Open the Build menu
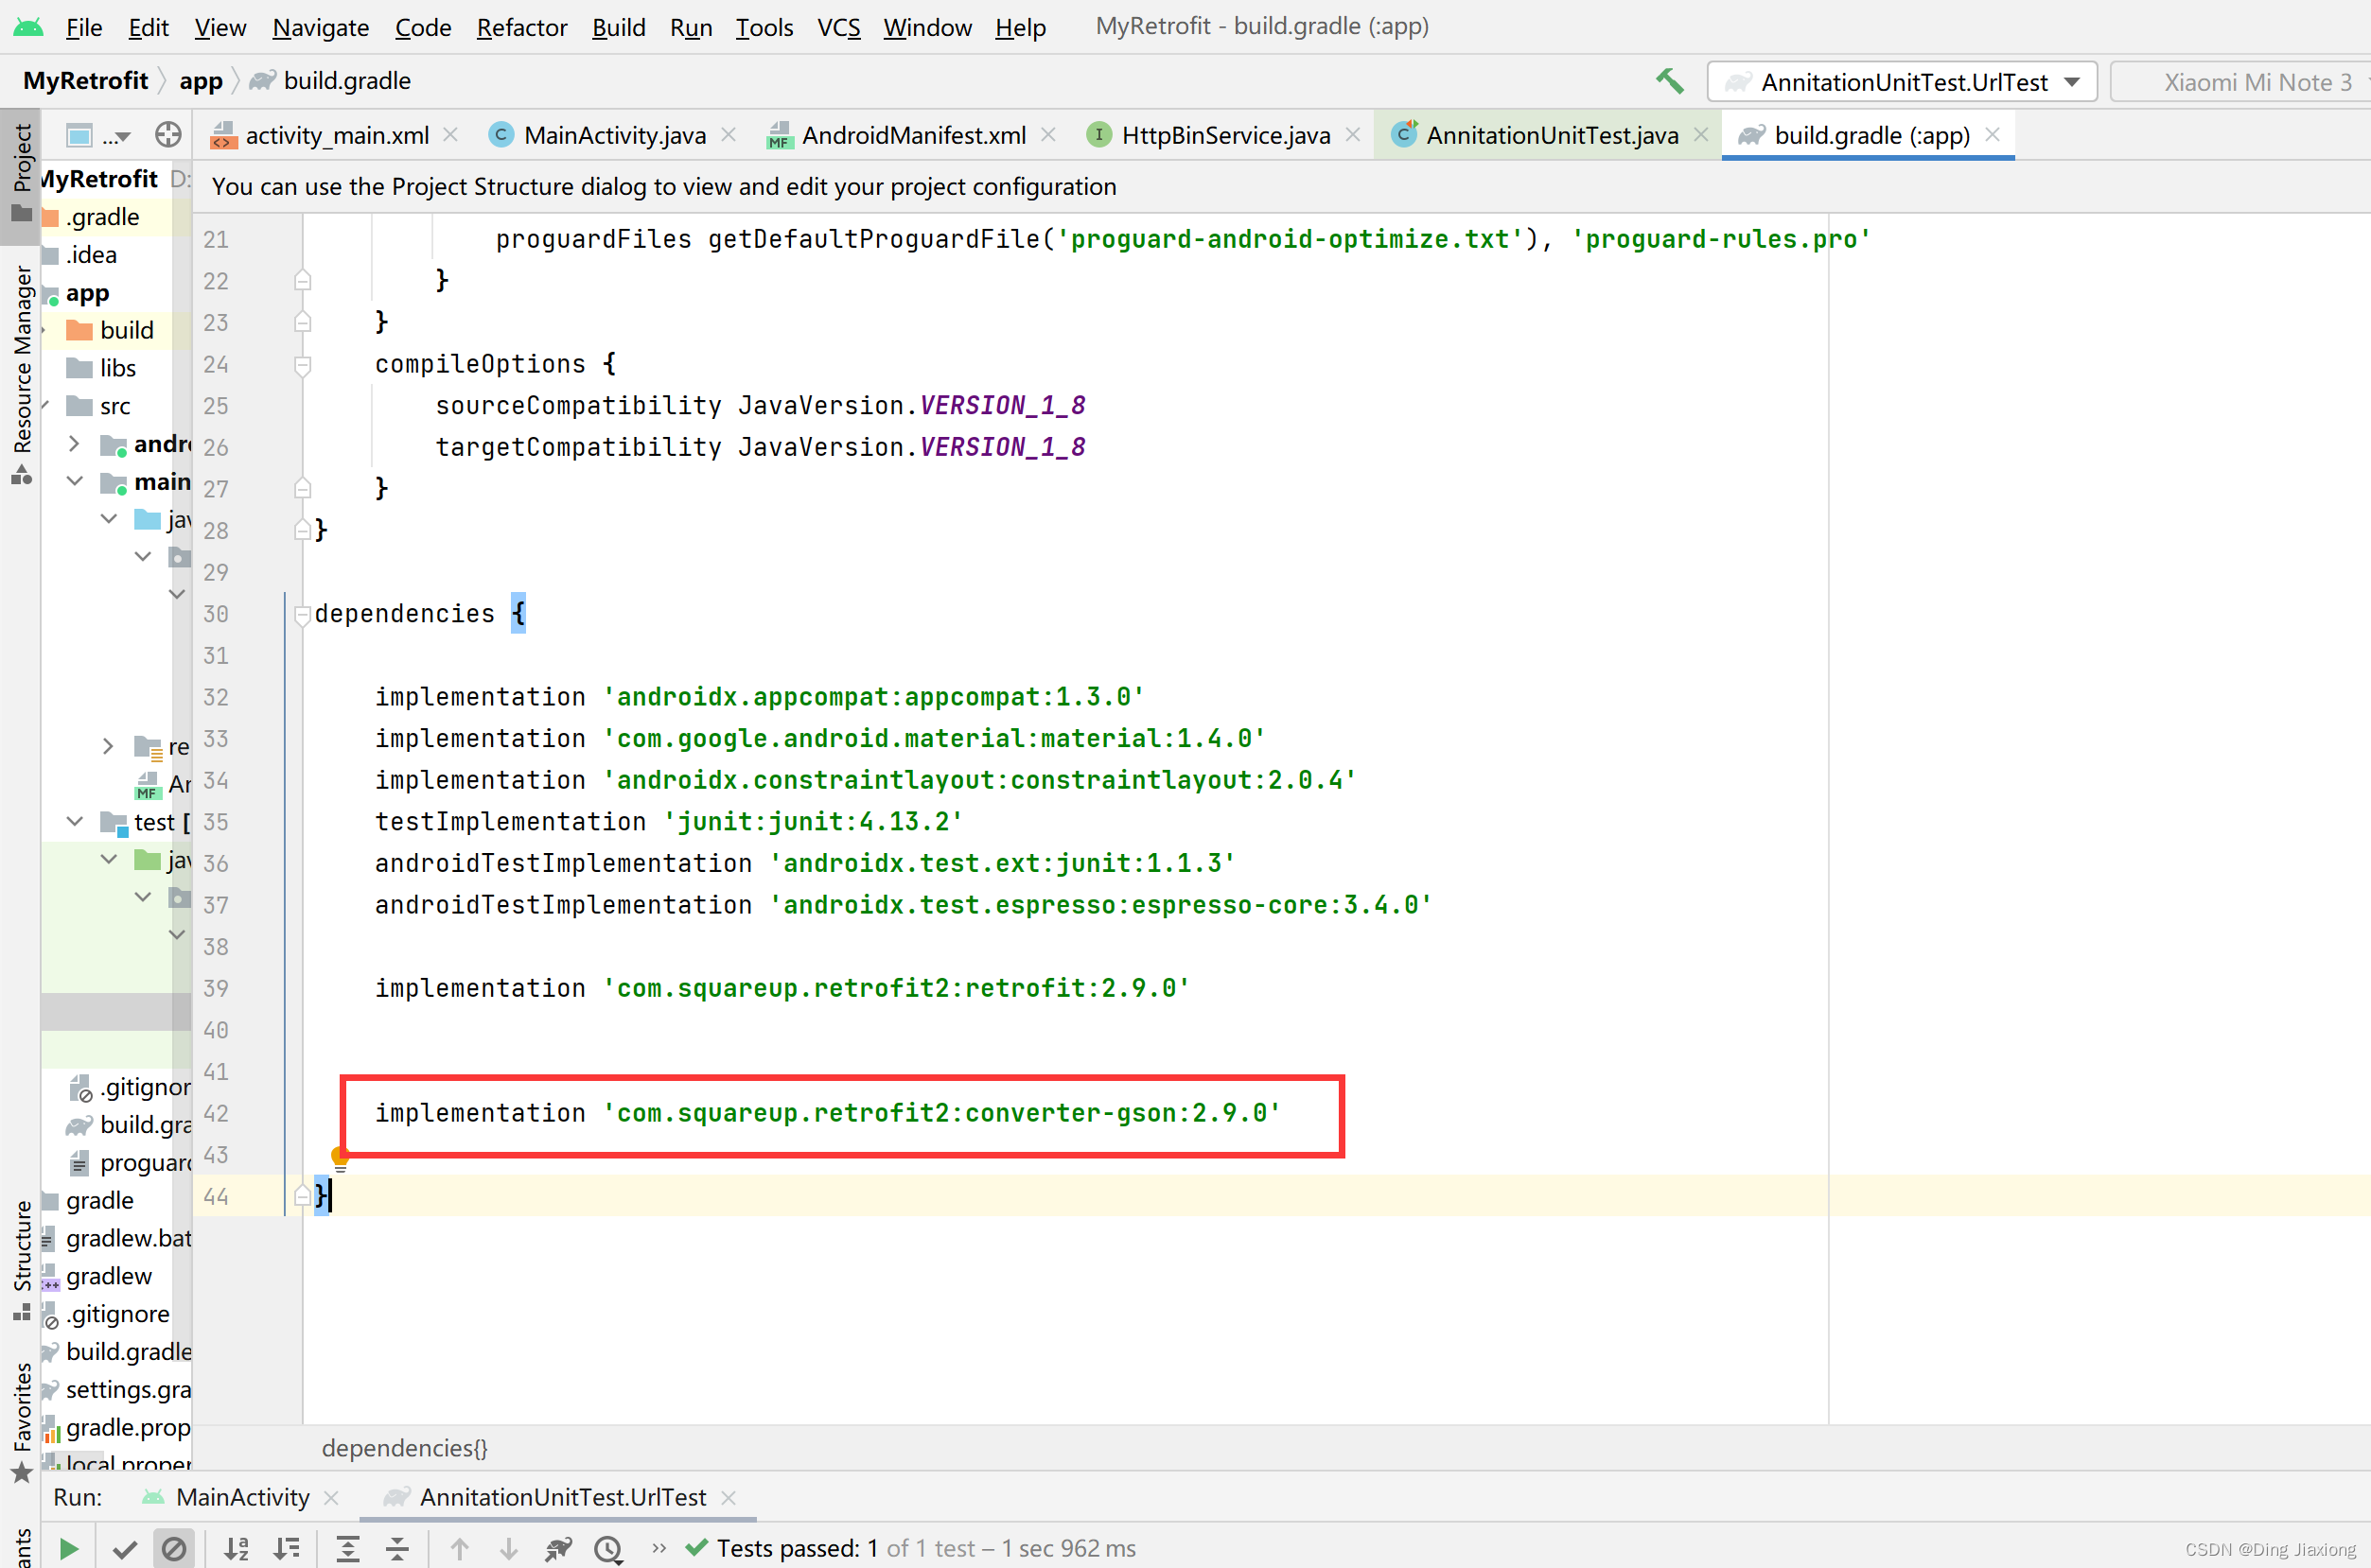The width and height of the screenshot is (2371, 1568). [618, 27]
